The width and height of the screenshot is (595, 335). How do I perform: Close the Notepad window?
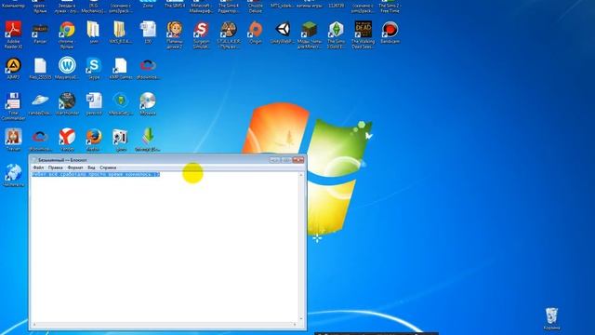(298, 160)
